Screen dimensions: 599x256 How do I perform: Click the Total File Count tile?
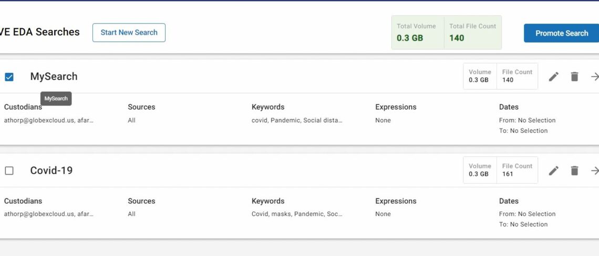tap(472, 33)
